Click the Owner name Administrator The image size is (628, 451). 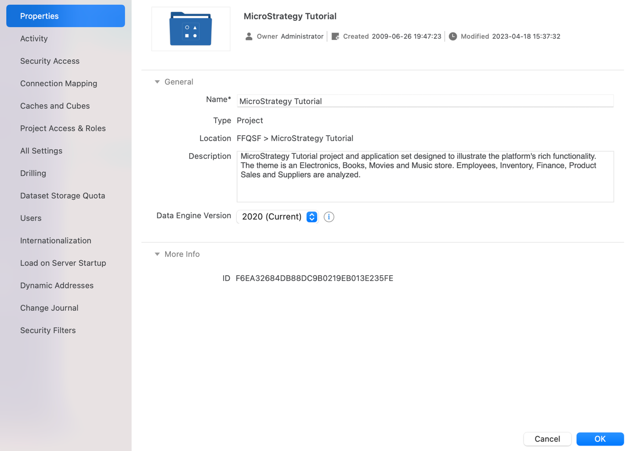tap(302, 36)
